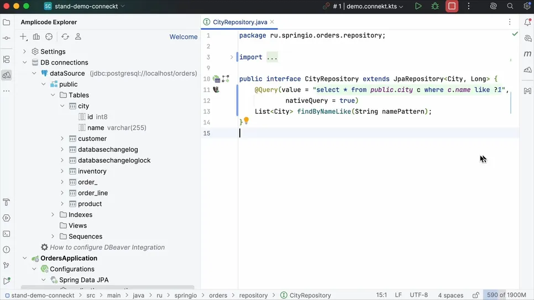The height and width of the screenshot is (300, 534).
Task: Unfold the collapsed import block
Action: 232,57
